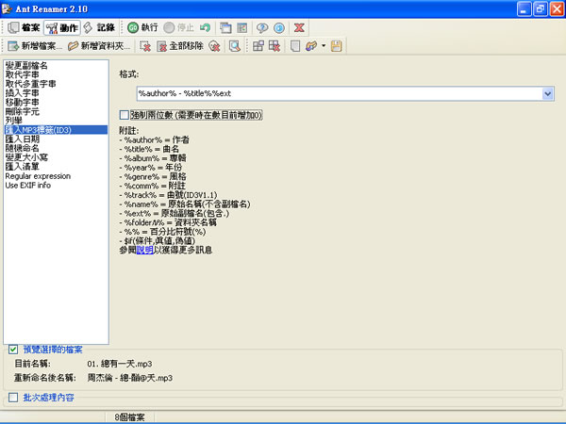The image size is (566, 424).
Task: Click the stacked windows toolbar icon
Action: click(225, 27)
